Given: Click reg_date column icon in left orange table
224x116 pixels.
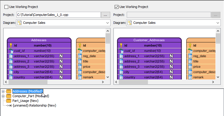Looking at the screenshot, I should (x=80, y=56).
